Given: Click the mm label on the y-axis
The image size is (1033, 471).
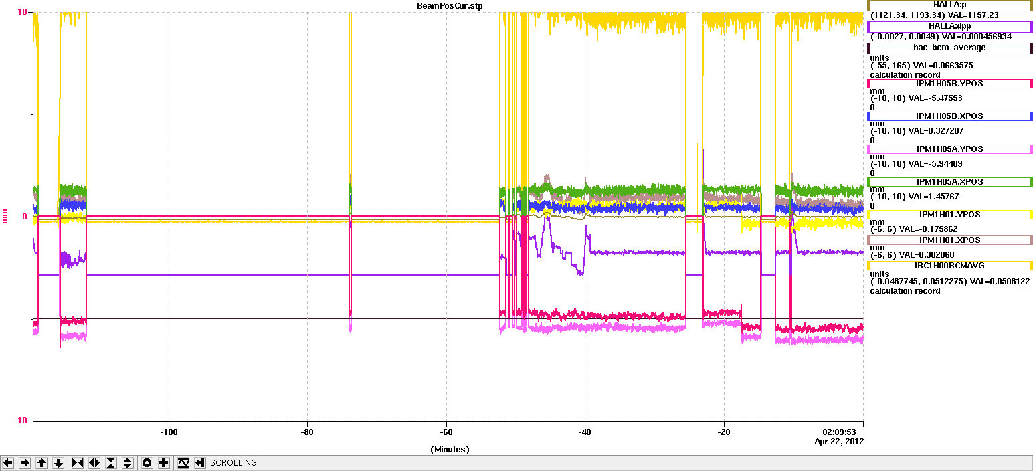Looking at the screenshot, I should 5,216.
